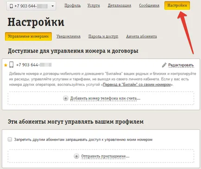Toggle Запретить другим абонентам checkbox
The image size is (201, 169).
click(x=10, y=139)
